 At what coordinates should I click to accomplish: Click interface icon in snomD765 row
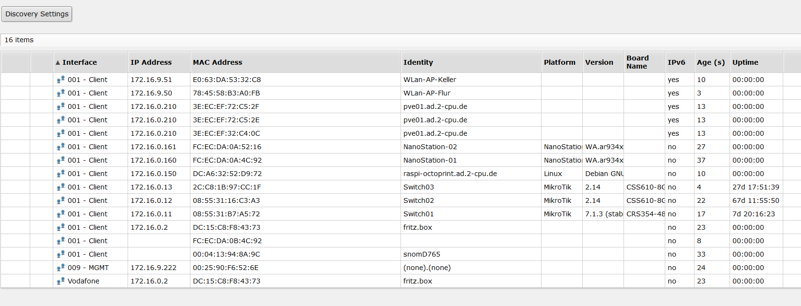click(60, 254)
